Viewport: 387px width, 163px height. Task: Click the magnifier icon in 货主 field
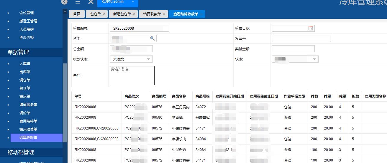click(x=152, y=38)
